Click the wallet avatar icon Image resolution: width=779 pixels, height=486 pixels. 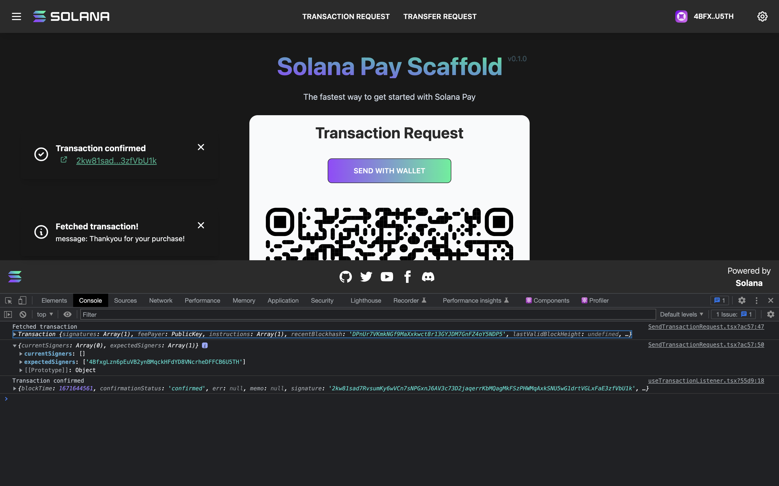(x=681, y=16)
